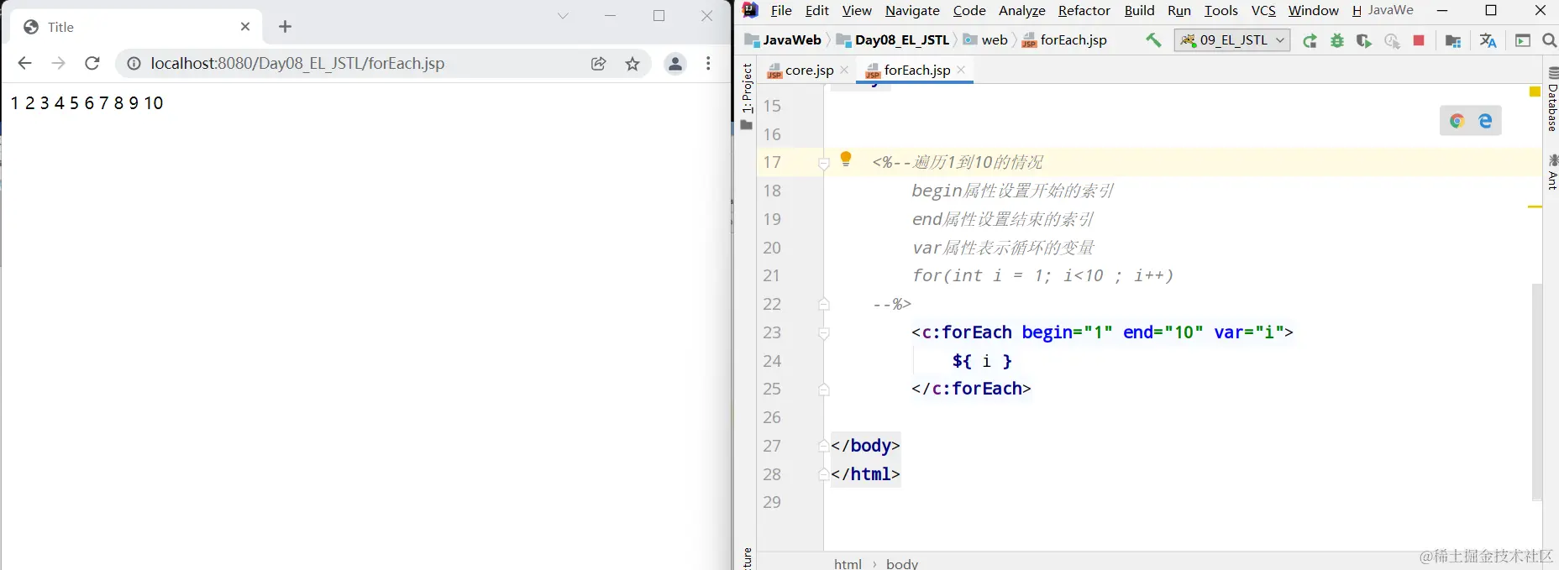Viewport: 1559px width, 570px height.
Task: Click the html element in bottom breadcrumb
Action: point(848,563)
